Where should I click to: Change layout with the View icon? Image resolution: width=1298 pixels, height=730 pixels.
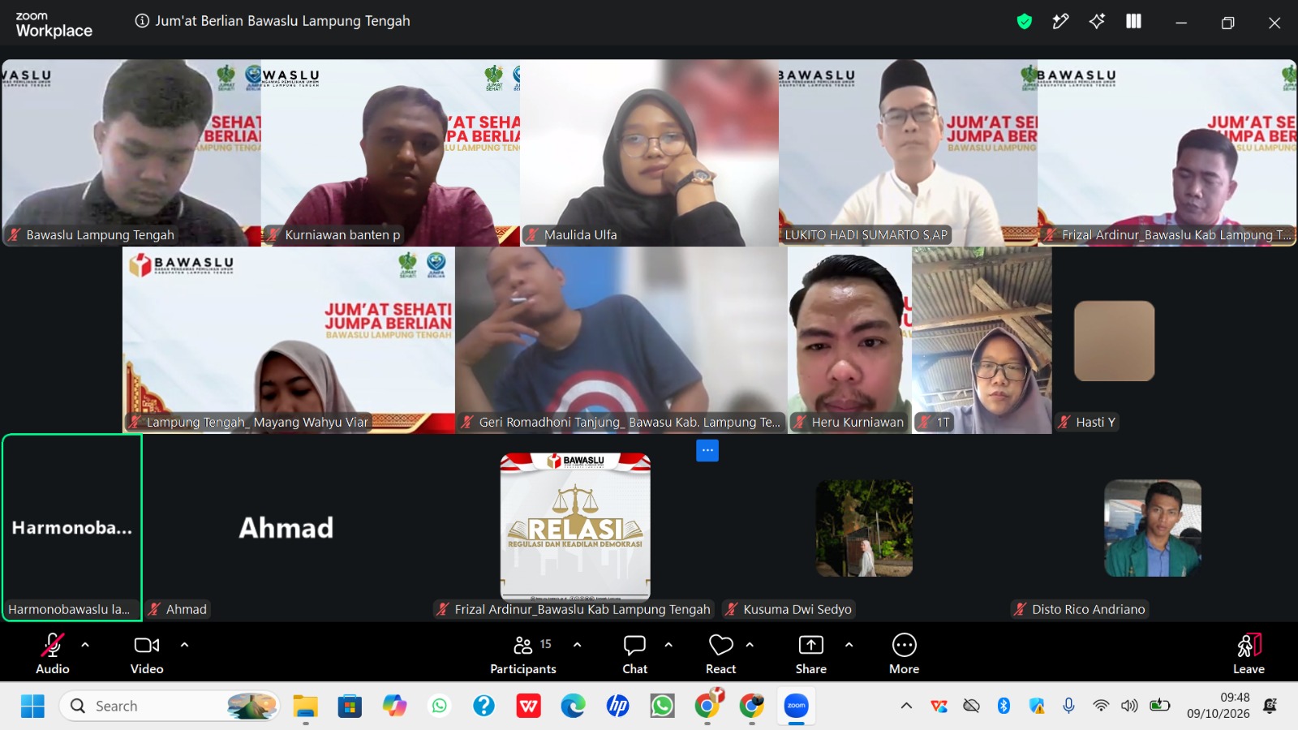tap(1133, 22)
